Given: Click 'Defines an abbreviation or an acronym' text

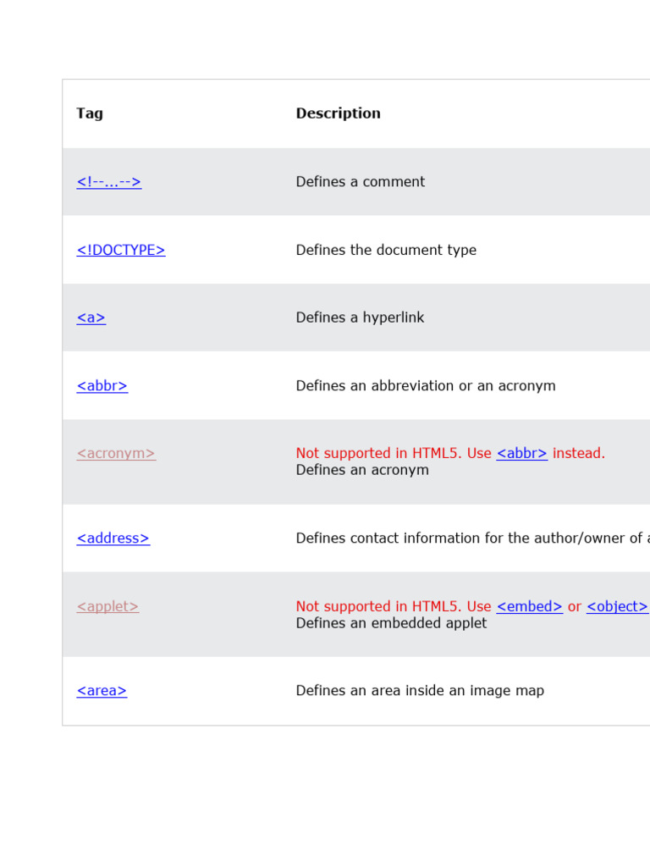Looking at the screenshot, I should coord(425,386).
